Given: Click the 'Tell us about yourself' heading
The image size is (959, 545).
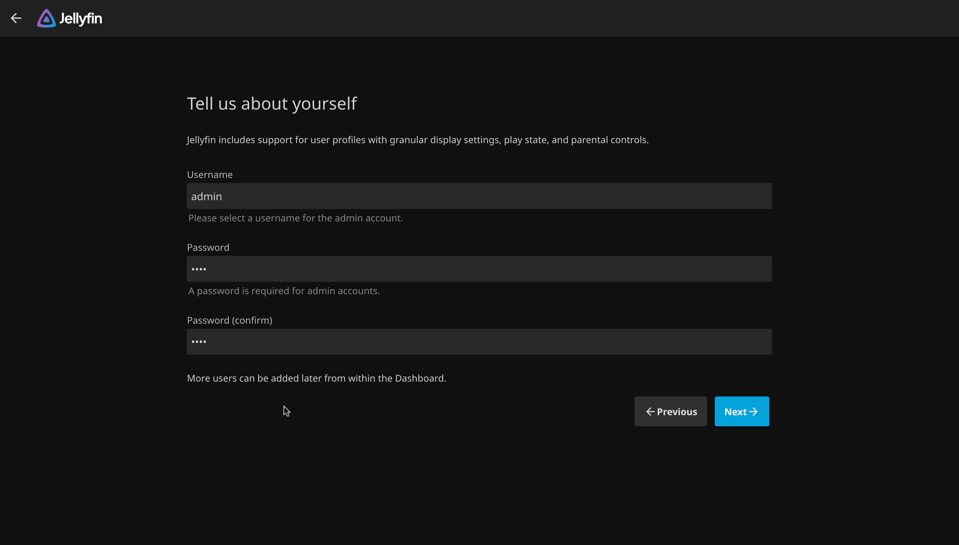Looking at the screenshot, I should [x=272, y=103].
